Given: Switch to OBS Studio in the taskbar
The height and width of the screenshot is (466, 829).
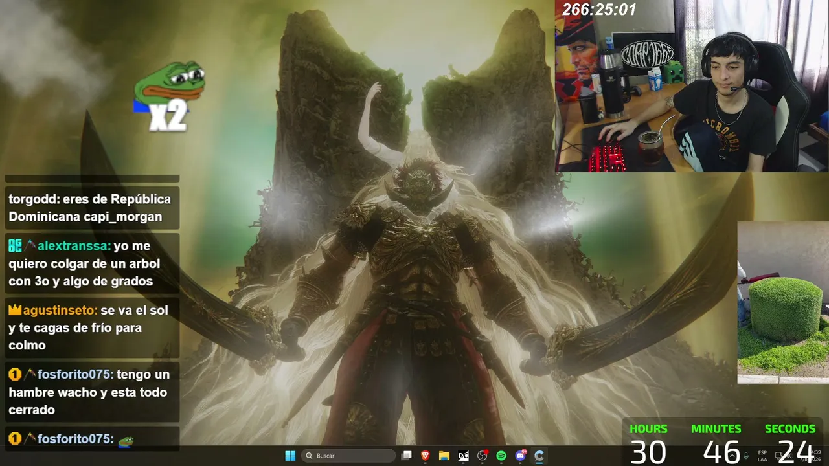Looking at the screenshot, I should [x=483, y=456].
